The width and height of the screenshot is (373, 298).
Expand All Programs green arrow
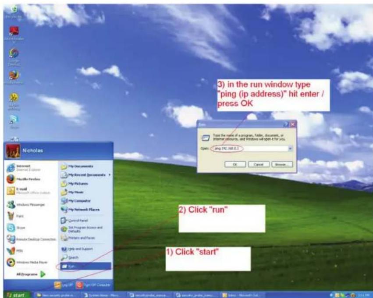[x=43, y=274]
